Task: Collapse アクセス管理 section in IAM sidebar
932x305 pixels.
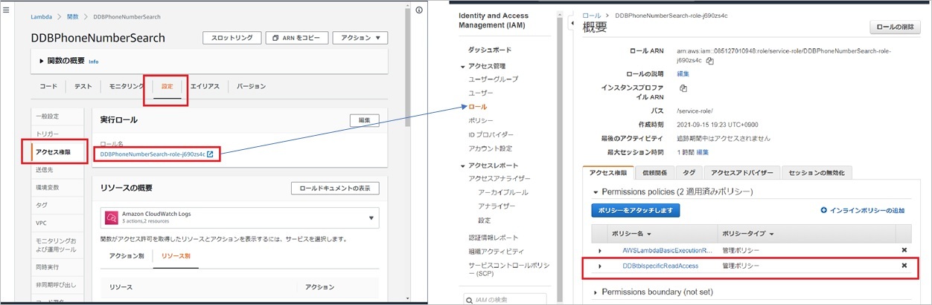Action: [462, 67]
